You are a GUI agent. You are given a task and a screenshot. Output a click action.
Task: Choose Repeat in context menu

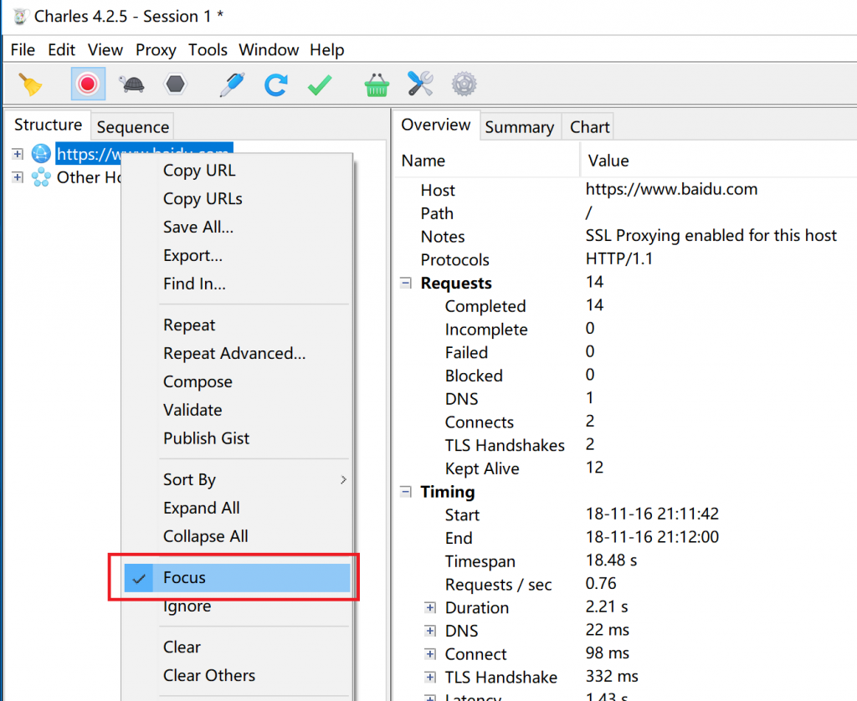(237, 325)
